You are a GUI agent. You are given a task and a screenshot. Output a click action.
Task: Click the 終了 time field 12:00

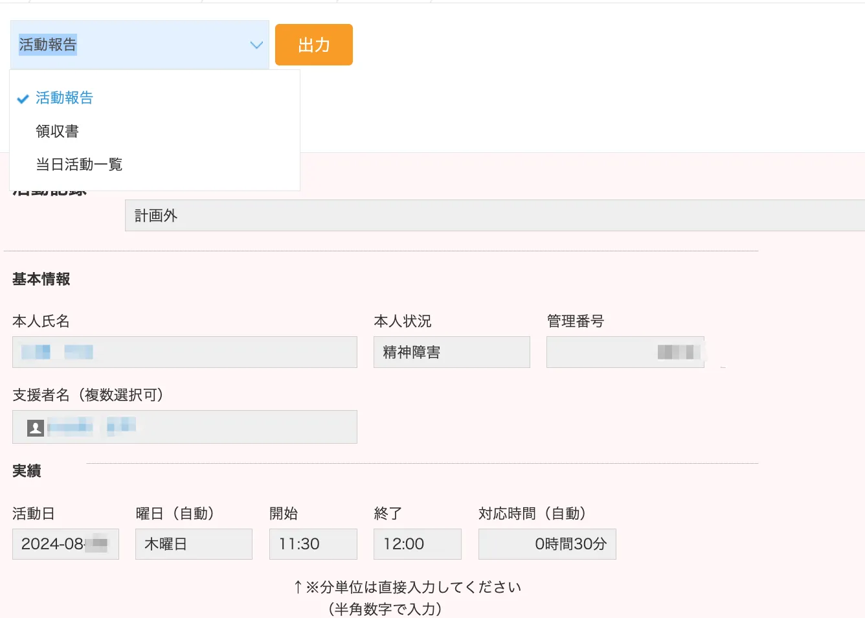417,544
